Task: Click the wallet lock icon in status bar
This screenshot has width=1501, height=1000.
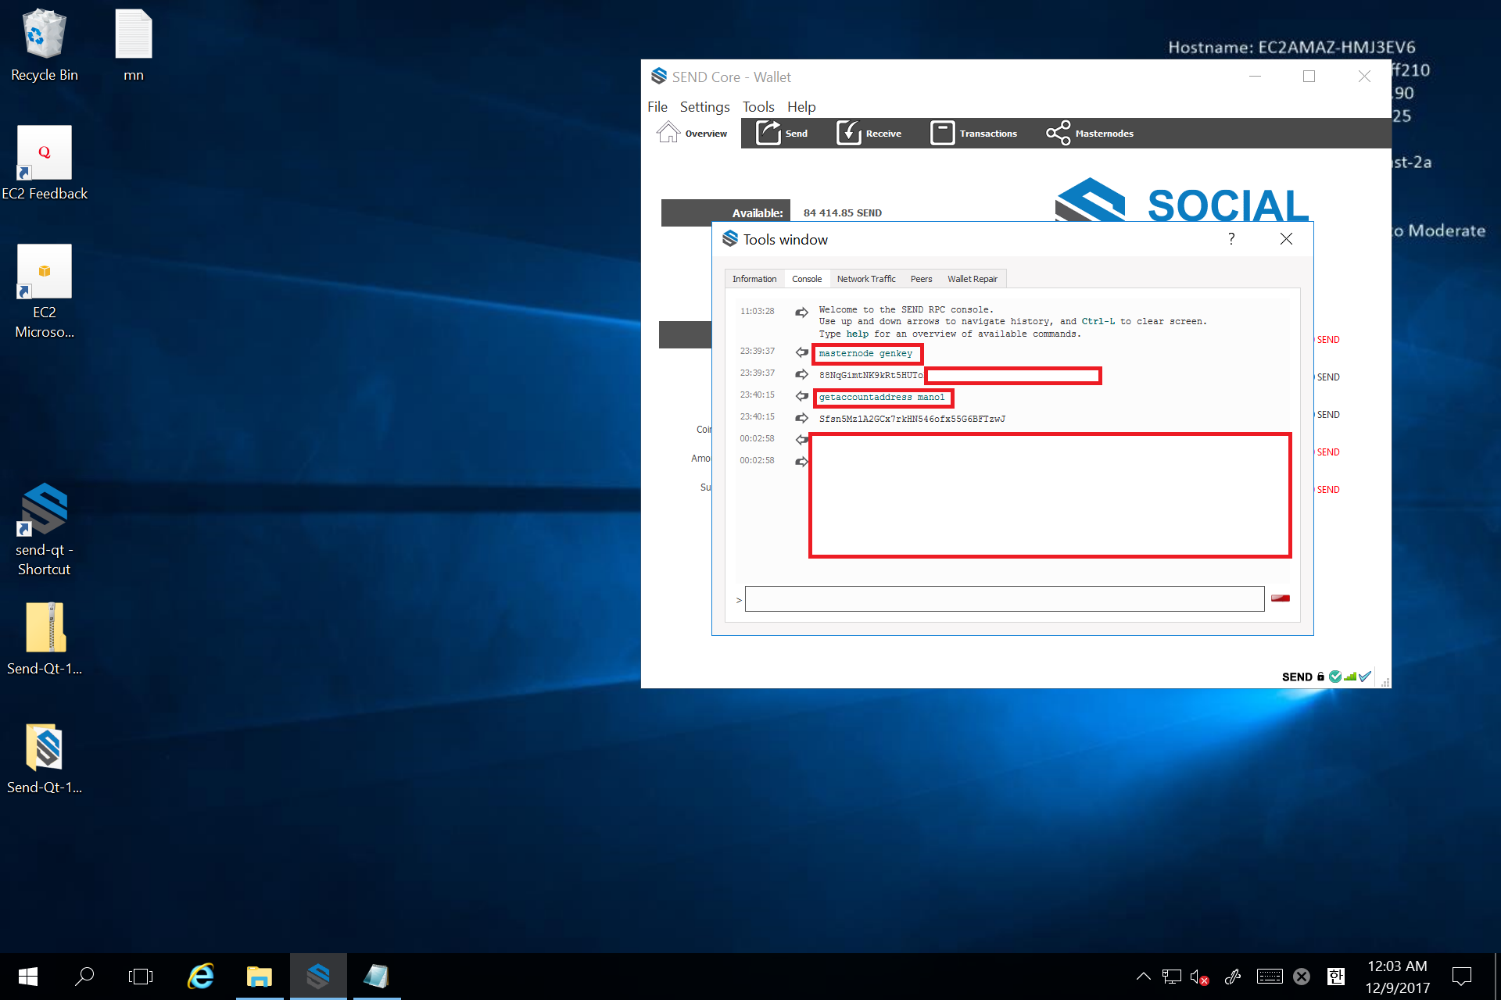Action: click(1320, 677)
